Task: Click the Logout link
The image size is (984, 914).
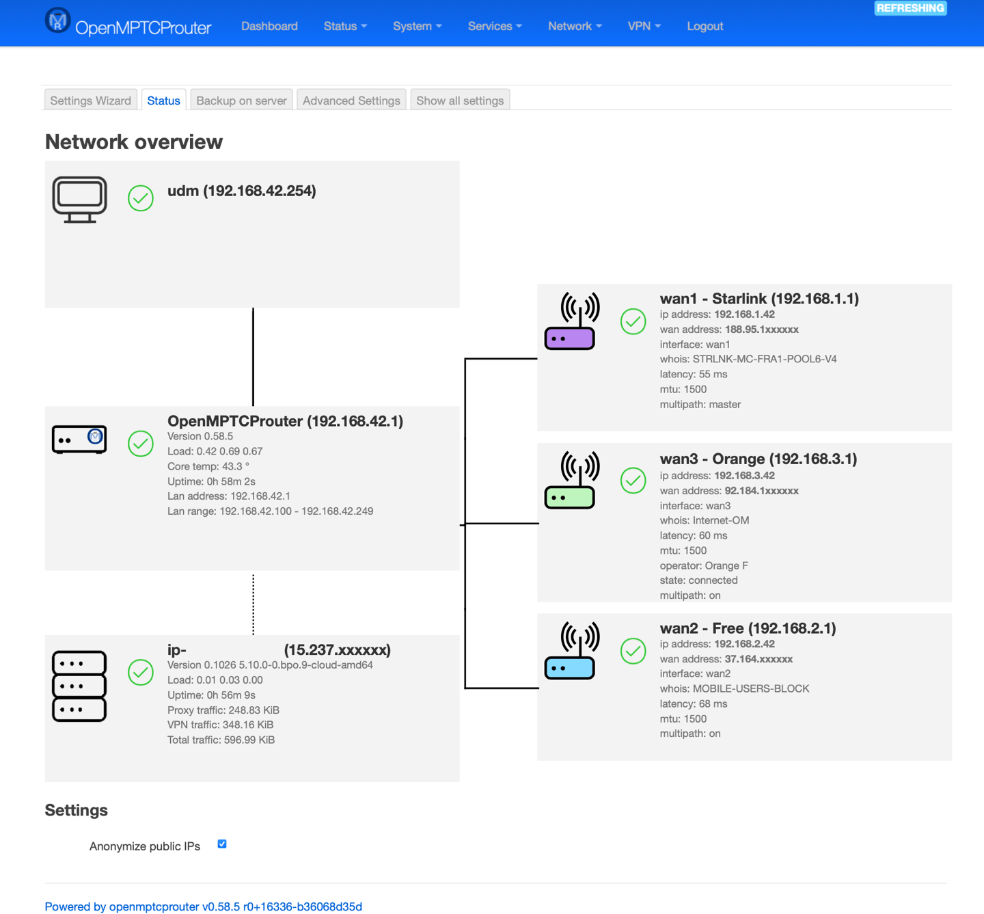Action: 705,26
